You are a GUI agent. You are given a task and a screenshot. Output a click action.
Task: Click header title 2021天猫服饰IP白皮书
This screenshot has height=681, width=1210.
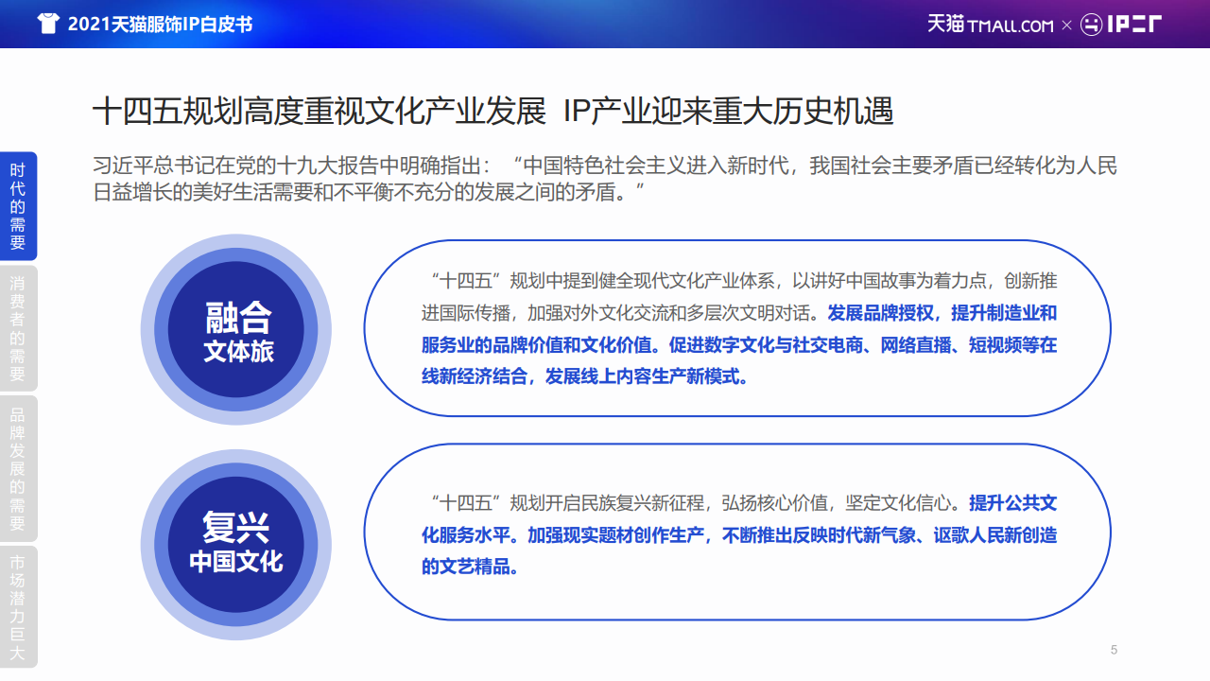160,25
